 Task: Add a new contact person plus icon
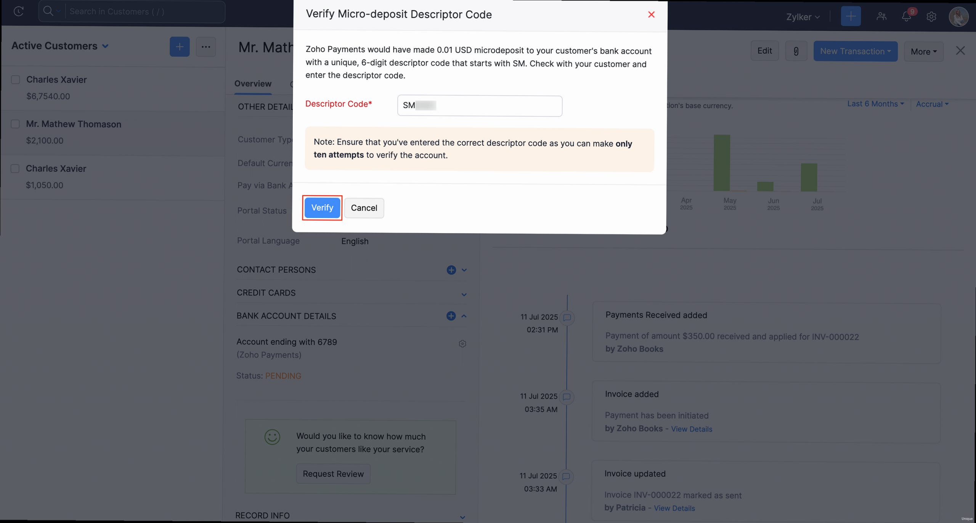coord(451,270)
